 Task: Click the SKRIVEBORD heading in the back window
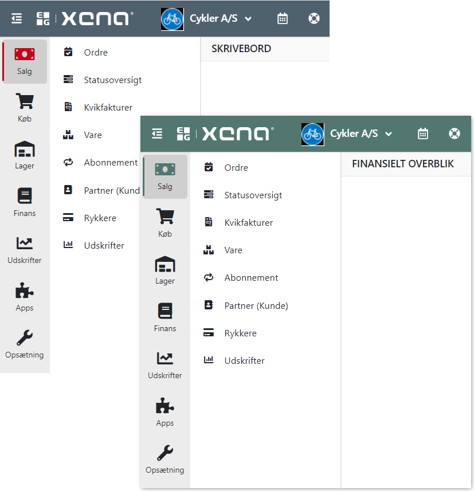[x=241, y=49]
